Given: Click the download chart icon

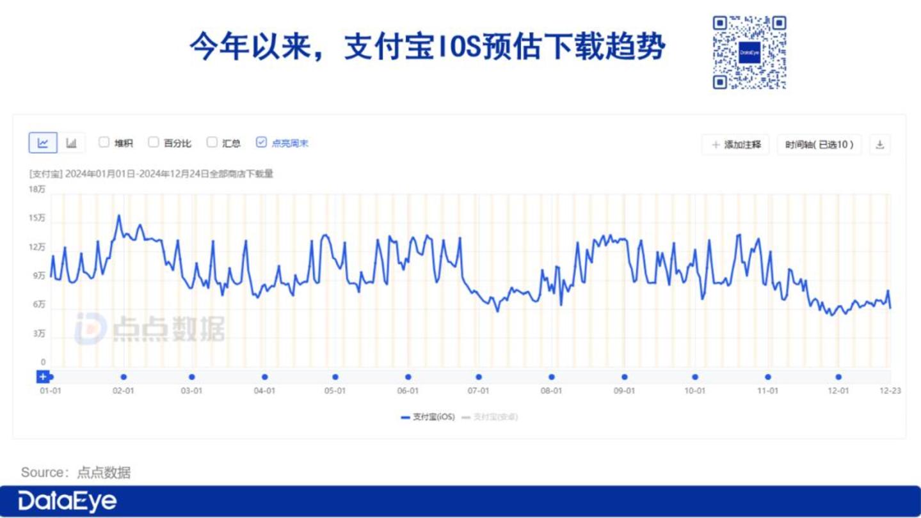Looking at the screenshot, I should 879,145.
